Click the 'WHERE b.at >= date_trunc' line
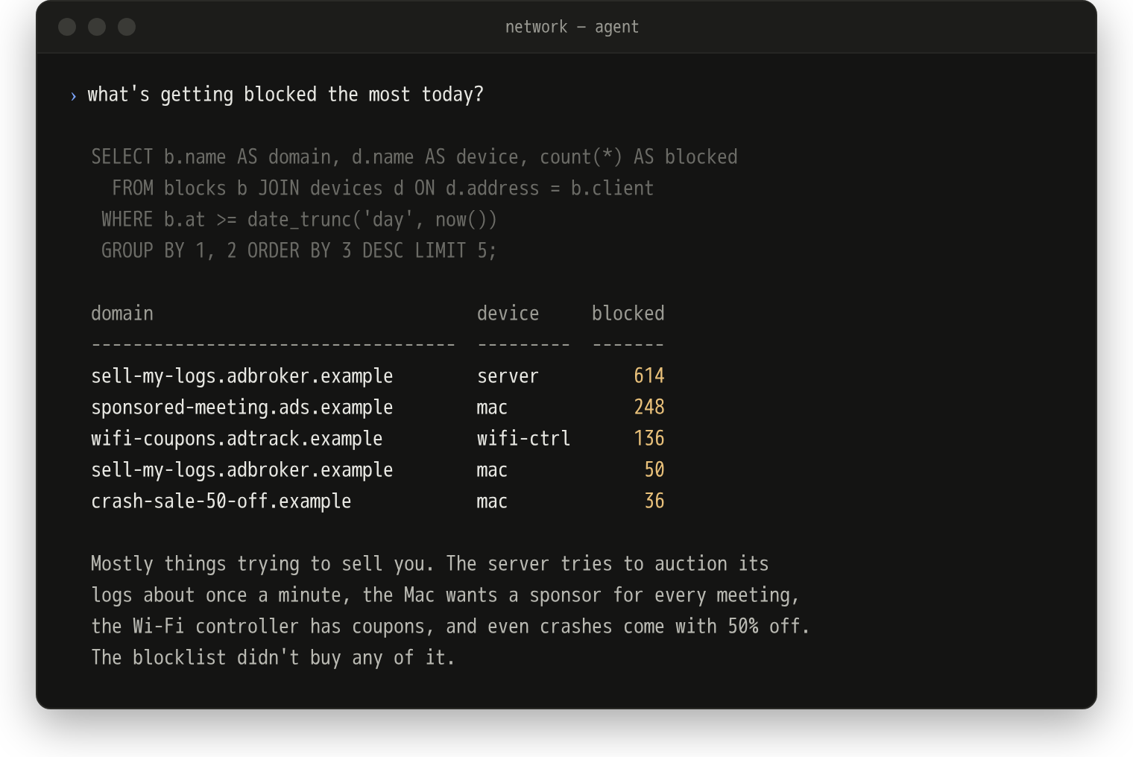1133x757 pixels. (x=299, y=220)
